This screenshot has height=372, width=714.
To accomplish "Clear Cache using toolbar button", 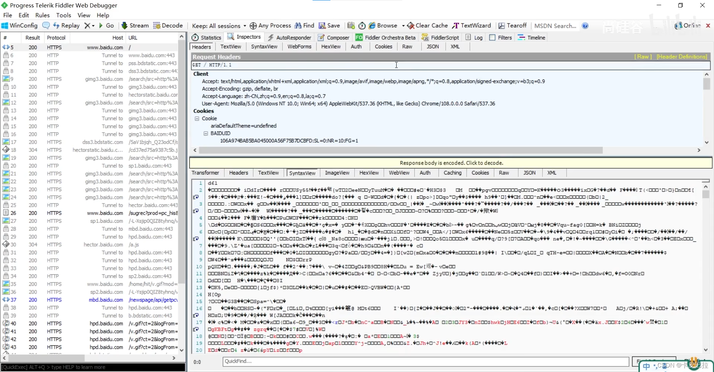I will (x=428, y=26).
